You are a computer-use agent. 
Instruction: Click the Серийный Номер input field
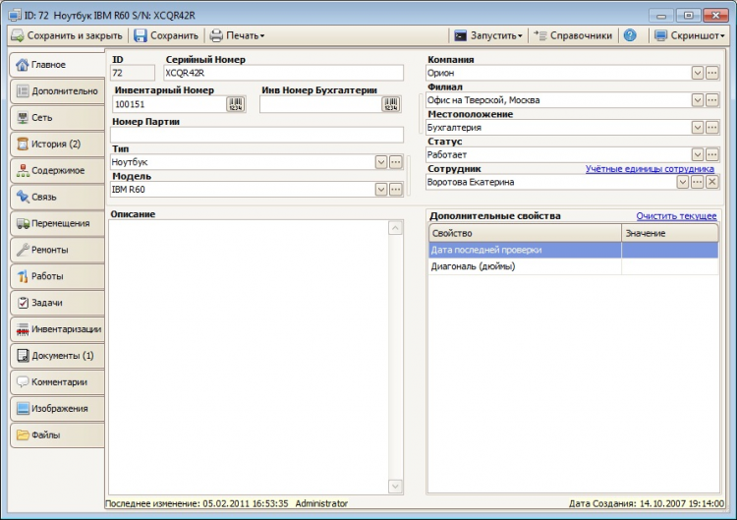coord(283,73)
